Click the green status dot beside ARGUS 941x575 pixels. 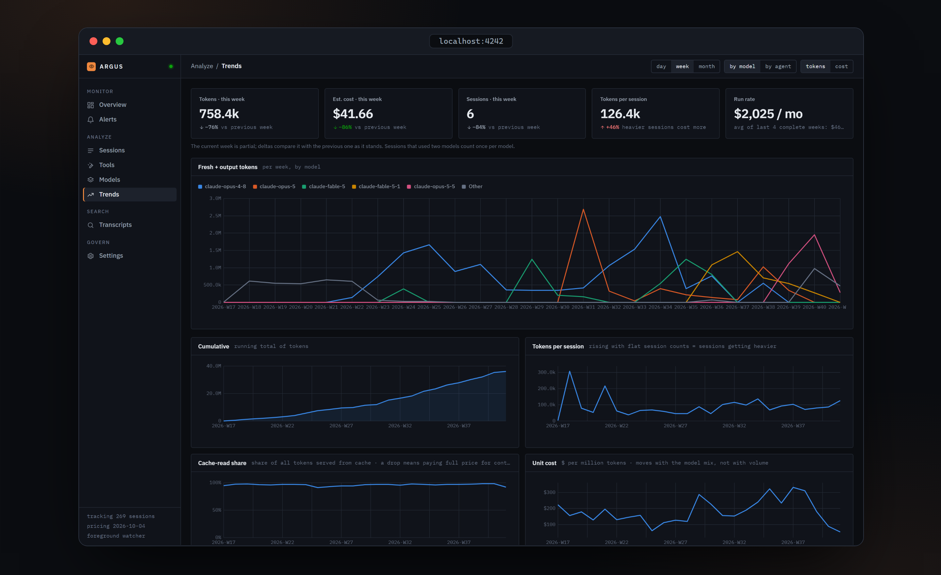[171, 66]
